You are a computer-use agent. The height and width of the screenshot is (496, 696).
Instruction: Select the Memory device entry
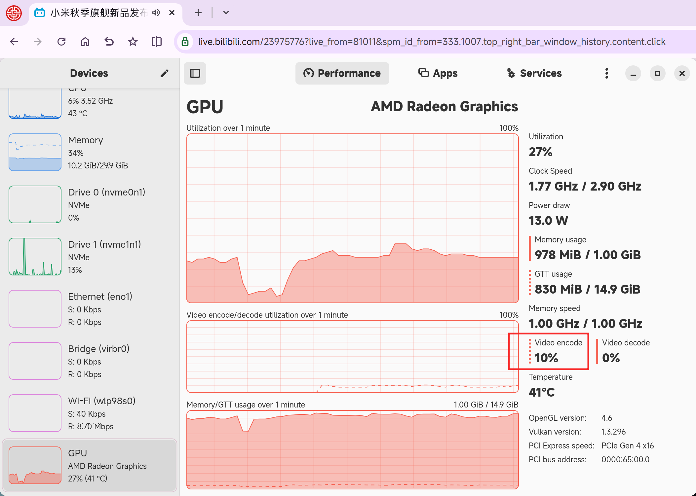click(90, 152)
